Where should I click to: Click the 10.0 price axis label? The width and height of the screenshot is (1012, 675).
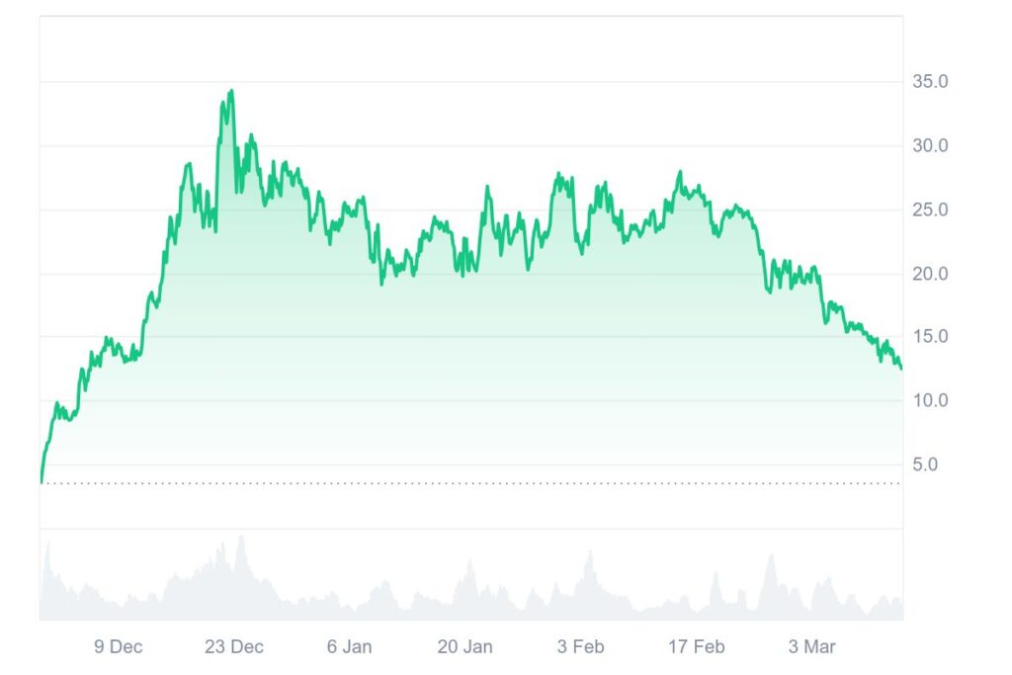[930, 400]
